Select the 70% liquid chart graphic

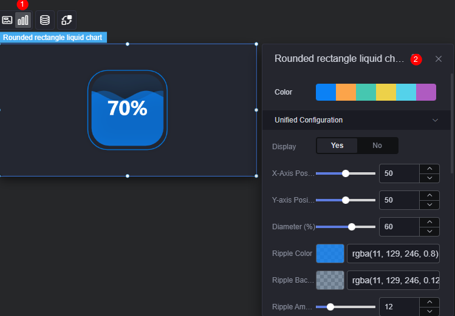coord(128,110)
